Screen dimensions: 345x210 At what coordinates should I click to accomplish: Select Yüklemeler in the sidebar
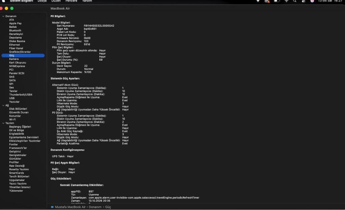16,191
